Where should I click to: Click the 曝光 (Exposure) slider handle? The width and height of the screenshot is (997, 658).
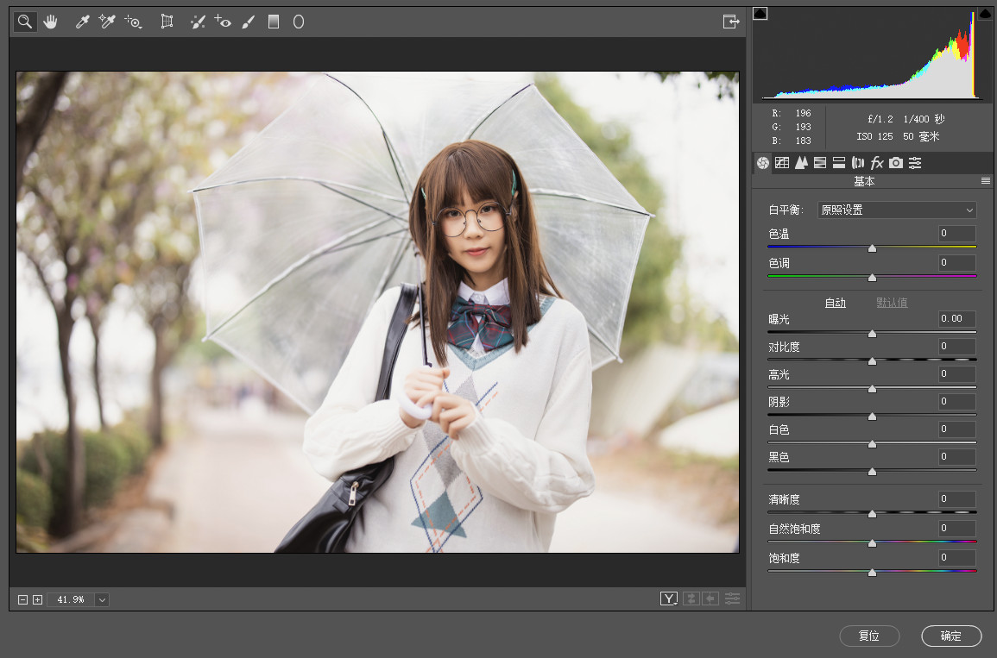(872, 333)
